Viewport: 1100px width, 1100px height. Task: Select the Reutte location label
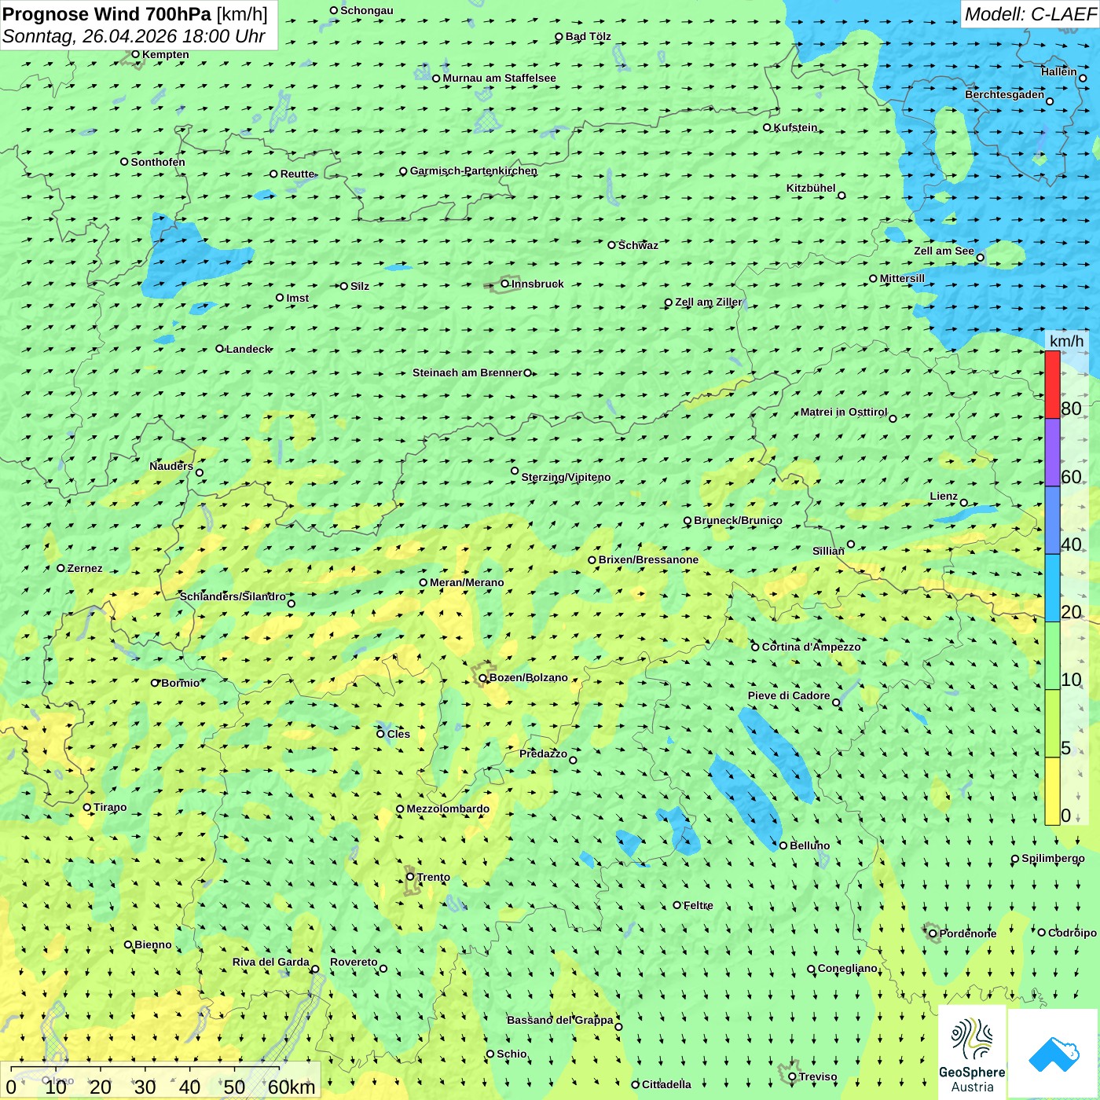pyautogui.click(x=298, y=174)
